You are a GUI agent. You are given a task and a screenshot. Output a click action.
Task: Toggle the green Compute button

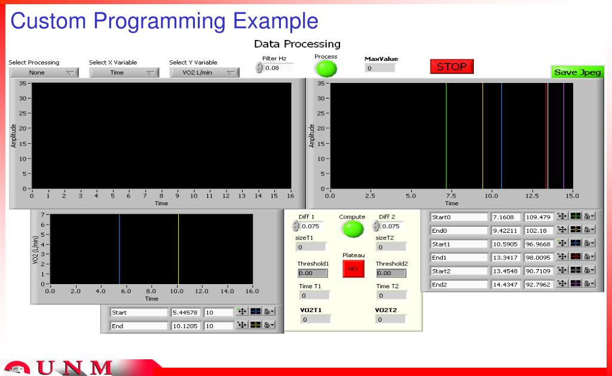click(353, 229)
